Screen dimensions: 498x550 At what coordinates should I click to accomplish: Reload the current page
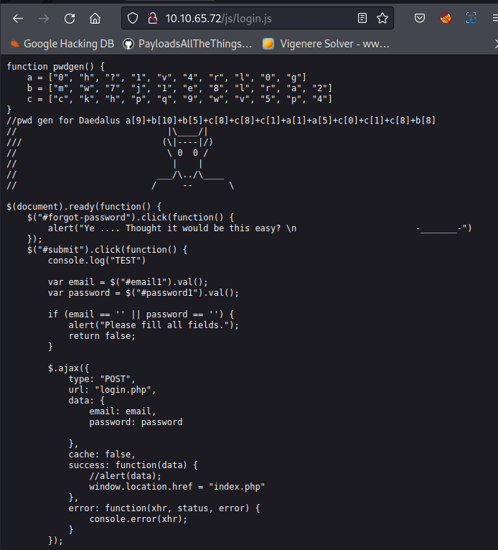click(70, 18)
